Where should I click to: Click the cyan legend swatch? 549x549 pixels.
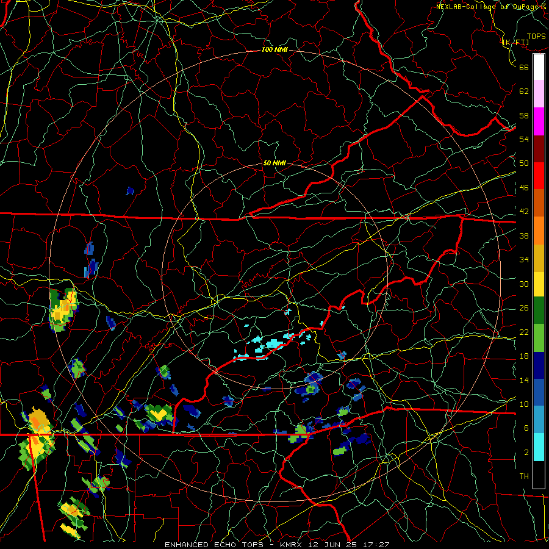coord(539,447)
